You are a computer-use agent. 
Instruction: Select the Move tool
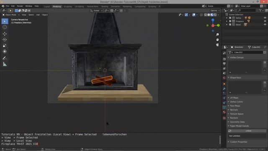(x=5, y=34)
